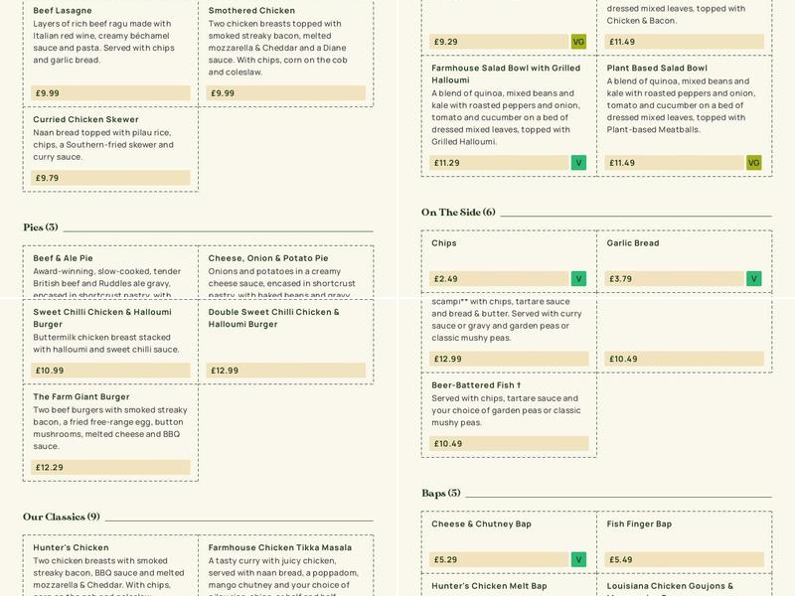Click the V badge on Cheese & Chutney Bap
The width and height of the screenshot is (795, 596).
pyautogui.click(x=578, y=559)
